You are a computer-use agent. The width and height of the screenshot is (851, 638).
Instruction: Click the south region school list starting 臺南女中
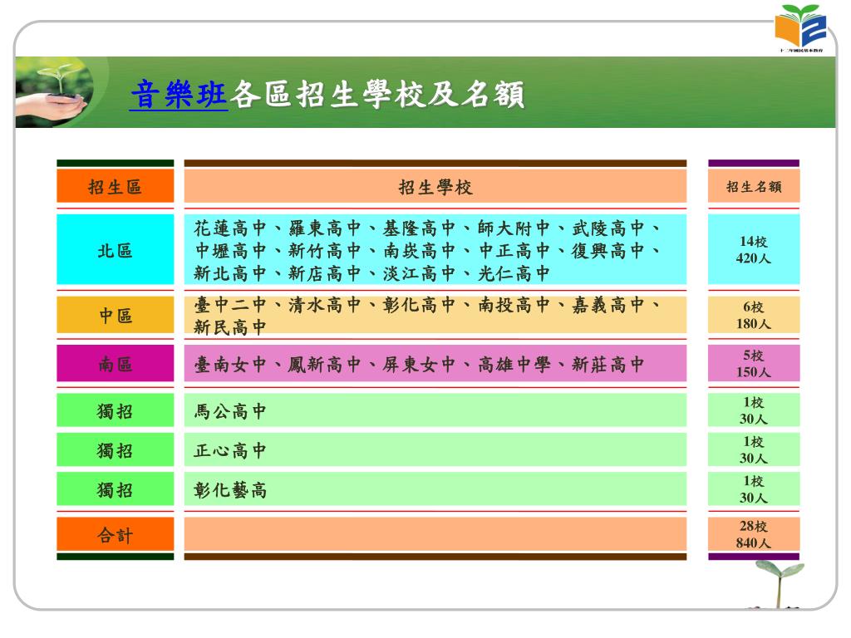point(435,364)
